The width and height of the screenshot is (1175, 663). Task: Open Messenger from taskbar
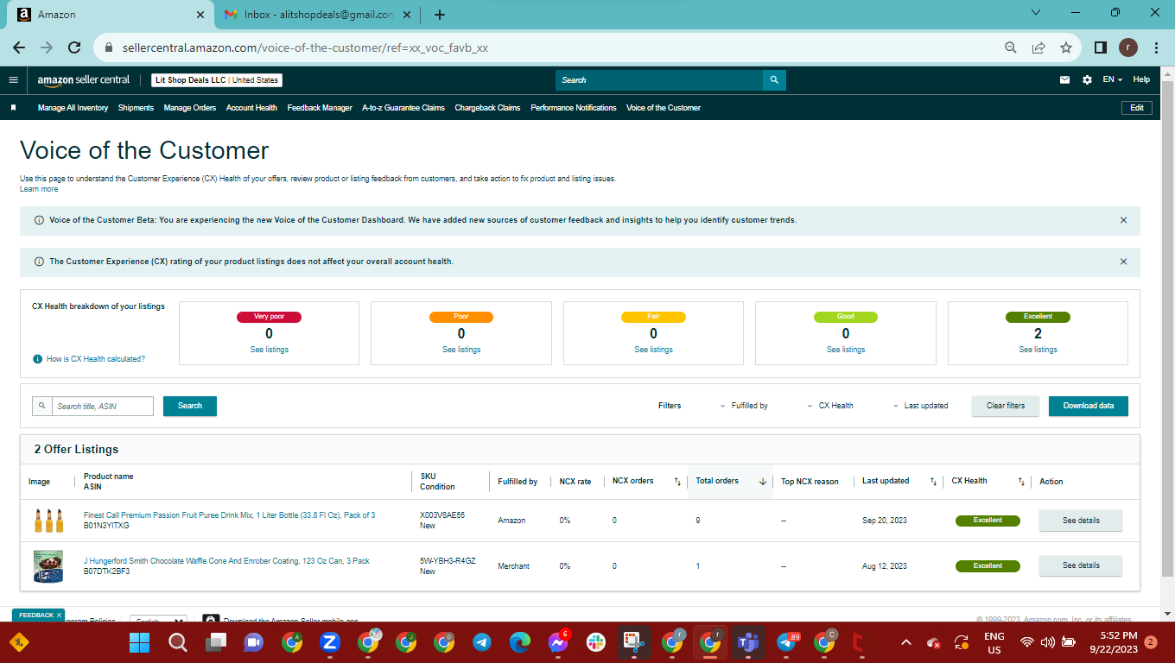coord(557,642)
